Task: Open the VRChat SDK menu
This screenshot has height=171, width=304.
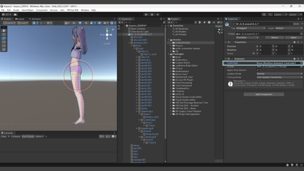Action: tap(73, 10)
